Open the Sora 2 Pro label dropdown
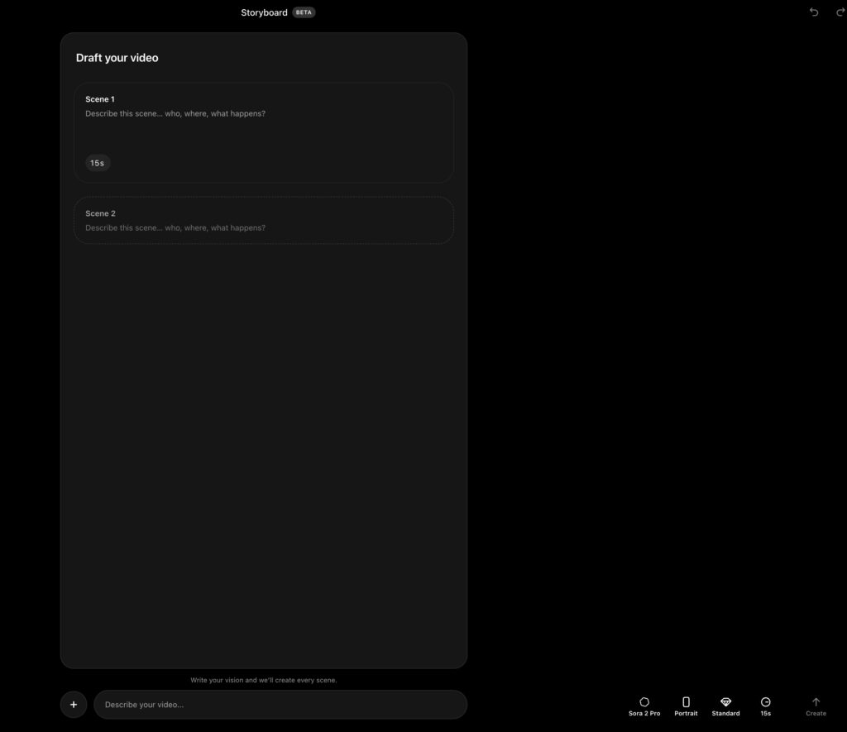Image resolution: width=847 pixels, height=732 pixels. (x=644, y=714)
